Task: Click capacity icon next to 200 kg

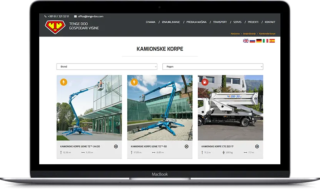Action: (223, 152)
